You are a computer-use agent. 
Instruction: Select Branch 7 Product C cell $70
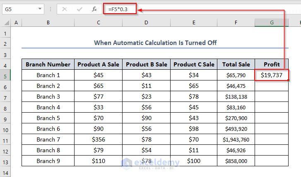pyautogui.click(x=194, y=139)
